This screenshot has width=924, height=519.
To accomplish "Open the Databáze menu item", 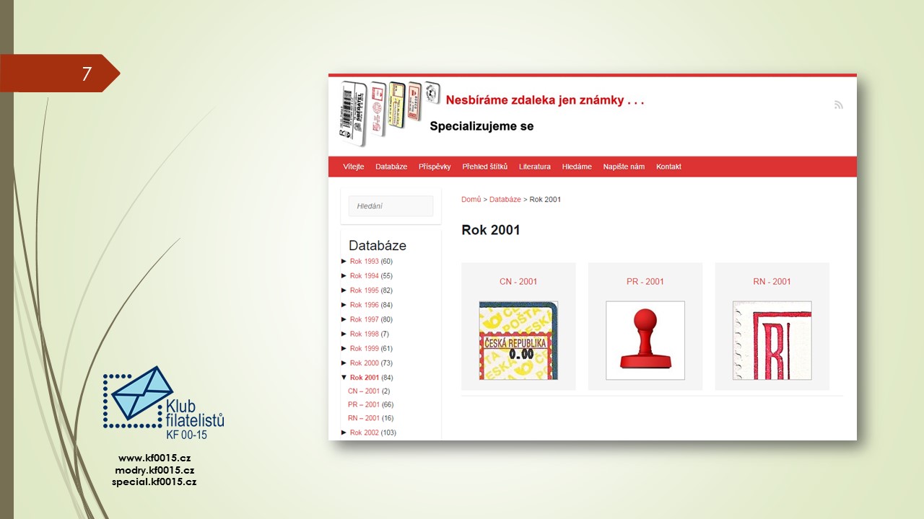I will point(391,167).
